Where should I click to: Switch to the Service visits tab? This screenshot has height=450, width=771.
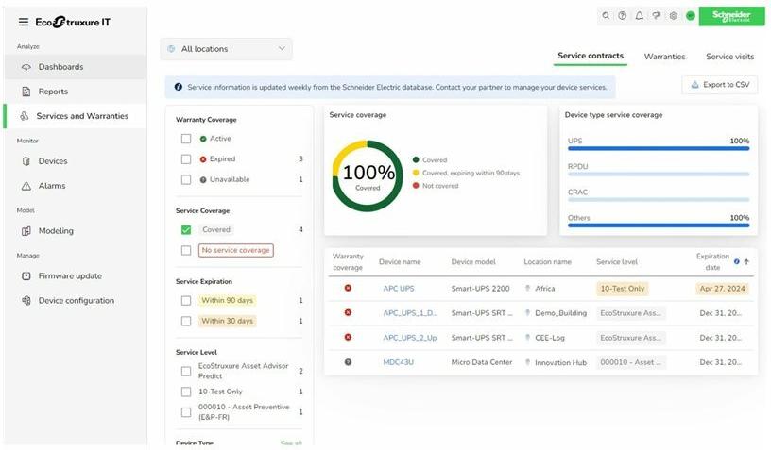(729, 57)
